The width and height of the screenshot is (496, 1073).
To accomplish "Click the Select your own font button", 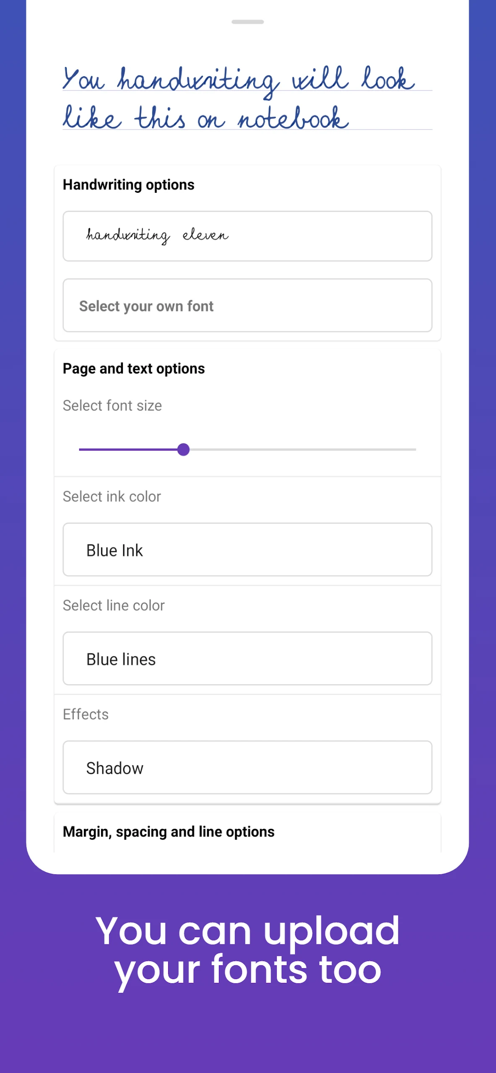I will point(247,306).
